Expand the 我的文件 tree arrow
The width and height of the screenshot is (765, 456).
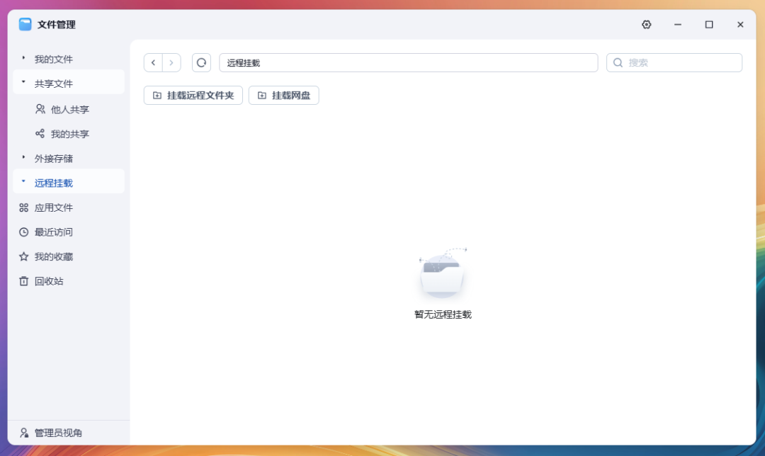pyautogui.click(x=23, y=58)
